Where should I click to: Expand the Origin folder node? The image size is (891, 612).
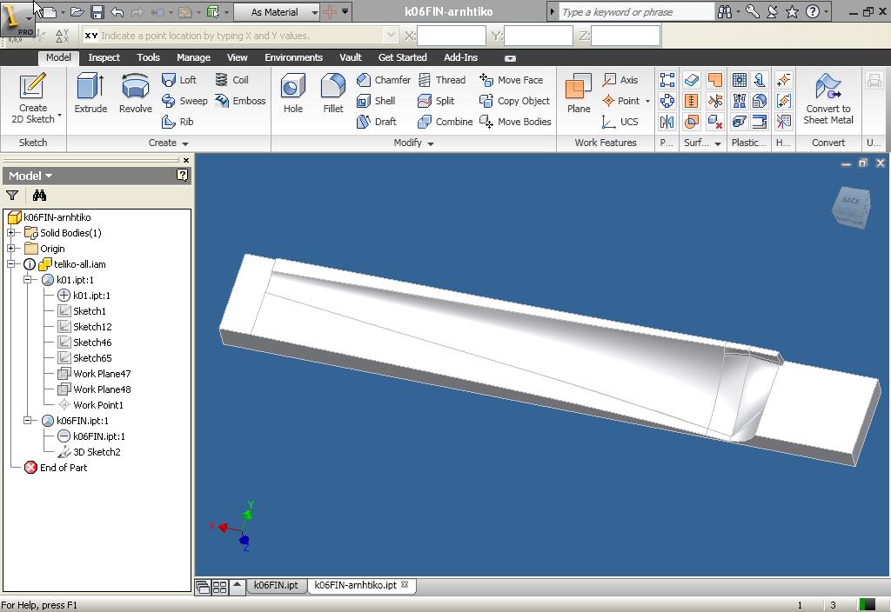(10, 249)
